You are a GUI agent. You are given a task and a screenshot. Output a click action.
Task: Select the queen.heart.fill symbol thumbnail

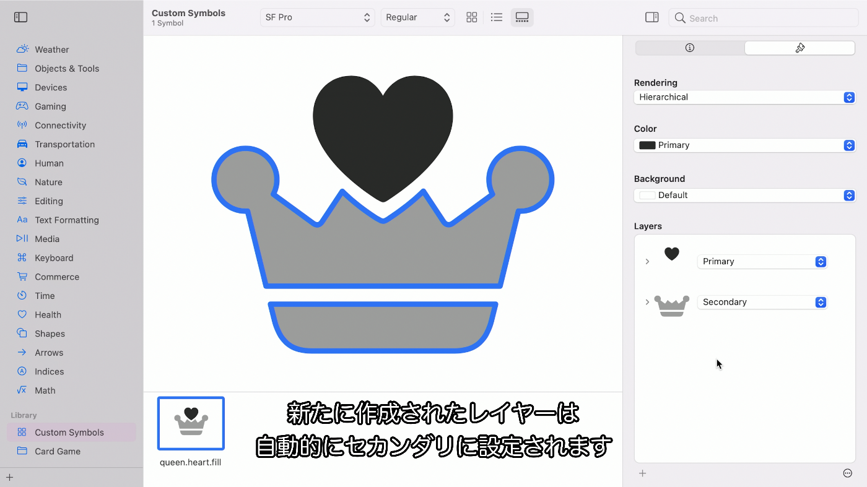[191, 423]
